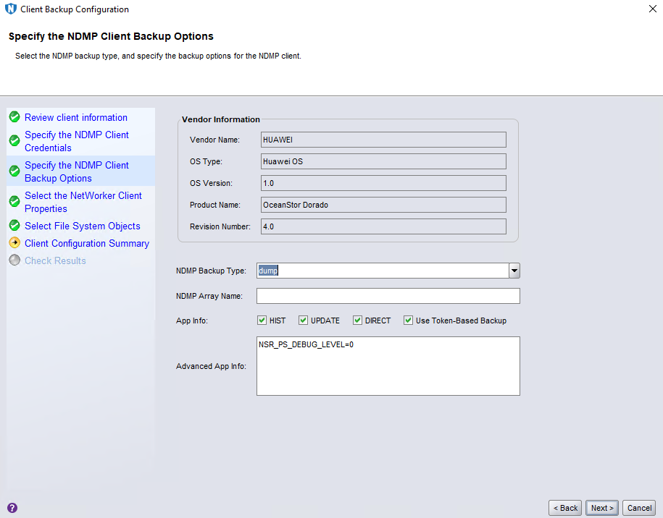Click green check icon beside NDMP Client Credentials

pos(14,140)
